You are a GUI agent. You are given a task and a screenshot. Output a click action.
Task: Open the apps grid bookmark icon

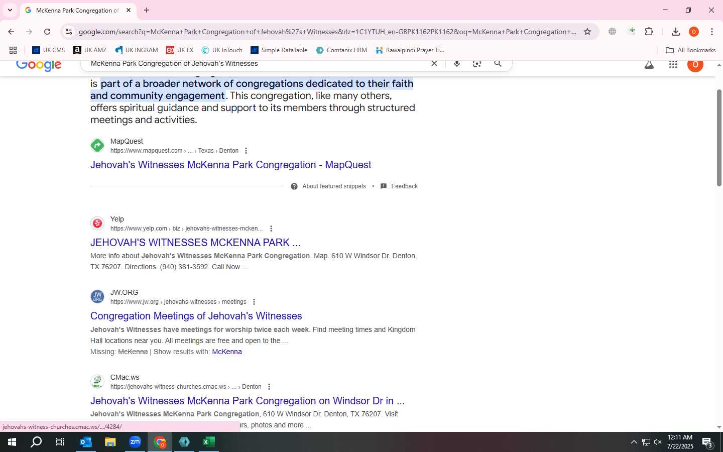[x=13, y=50]
